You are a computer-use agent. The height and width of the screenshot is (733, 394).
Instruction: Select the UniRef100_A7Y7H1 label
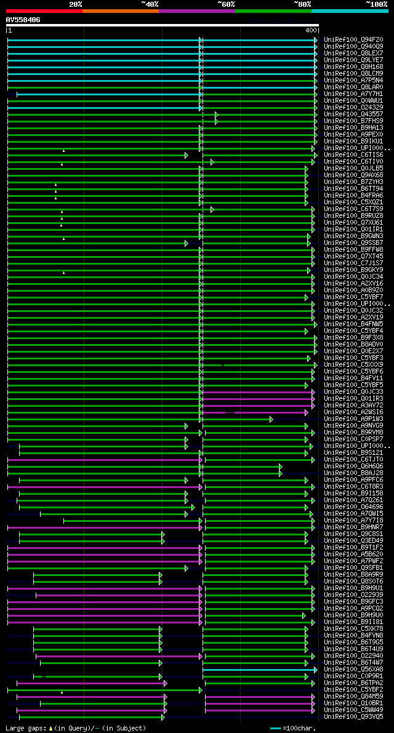(x=353, y=94)
